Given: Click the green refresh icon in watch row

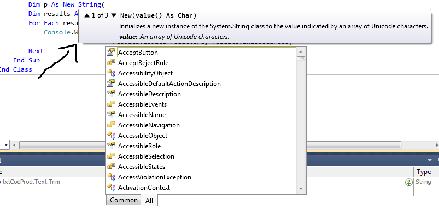Looking at the screenshot, I should (409, 182).
